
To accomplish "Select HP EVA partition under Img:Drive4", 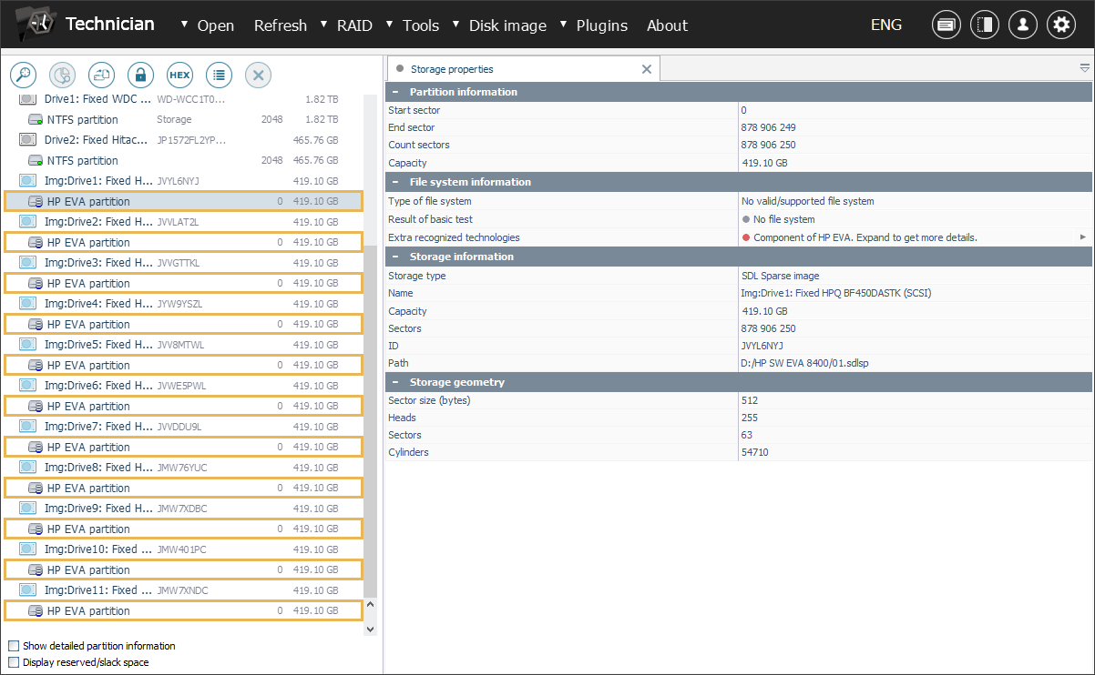I will click(x=182, y=324).
